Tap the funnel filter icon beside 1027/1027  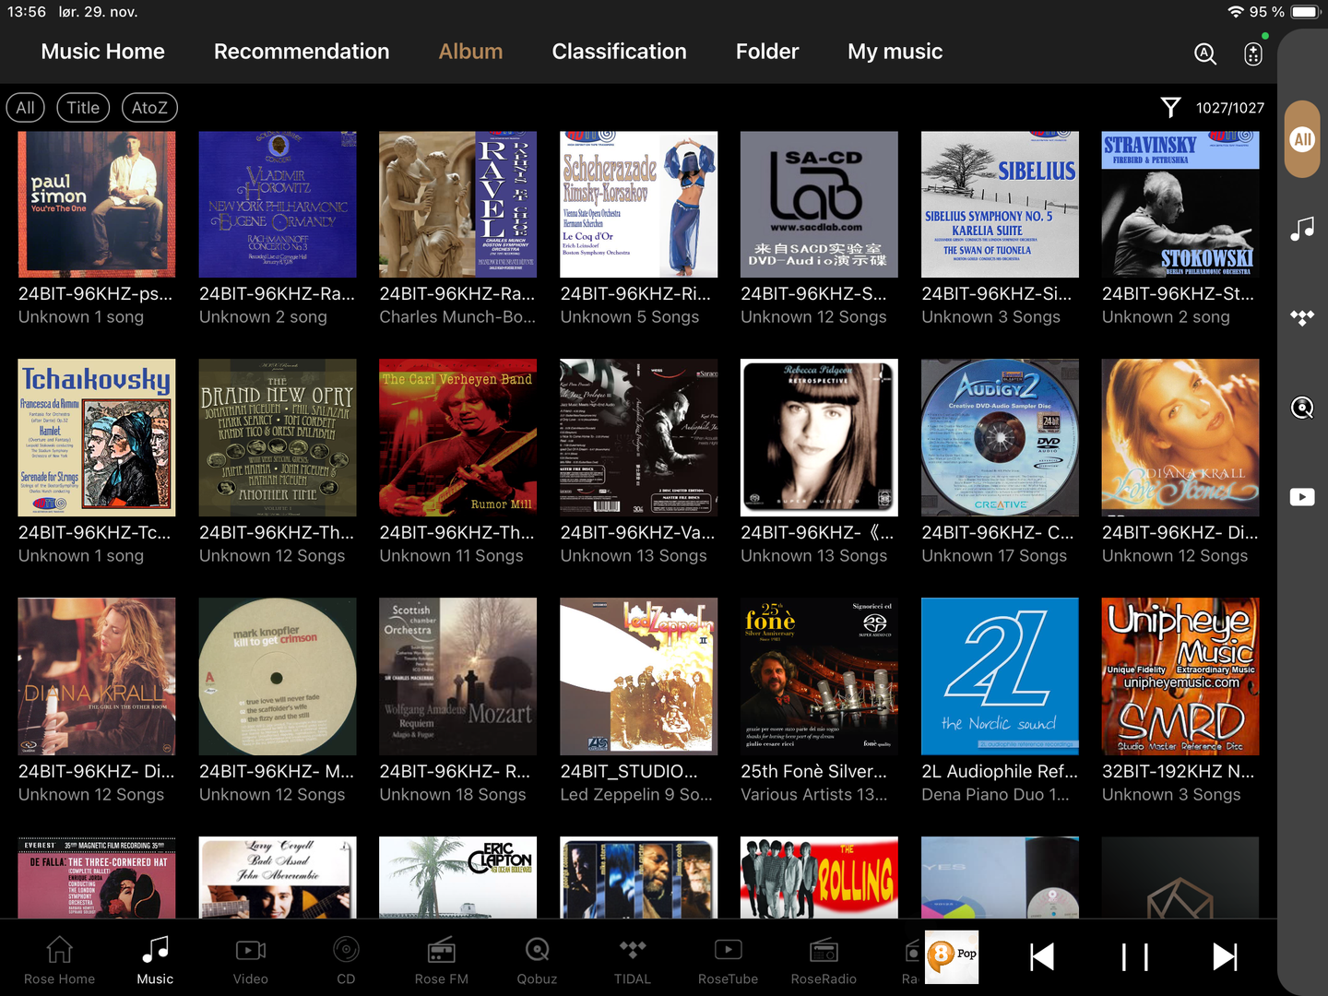tap(1170, 108)
